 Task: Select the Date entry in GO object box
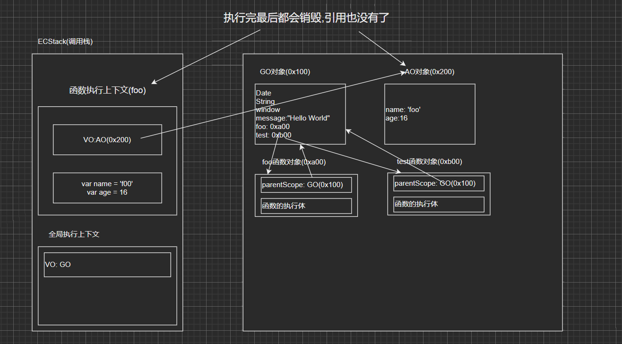click(x=264, y=93)
